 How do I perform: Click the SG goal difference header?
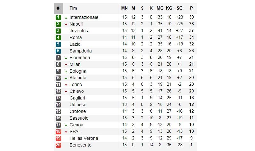pos(179,8)
